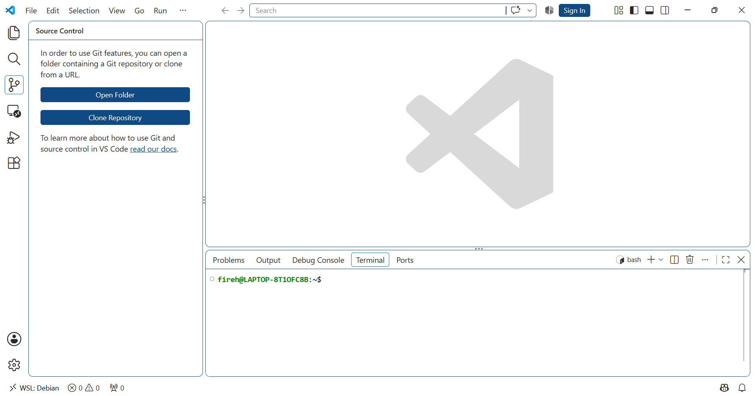Open the Edit menu

coord(53,11)
